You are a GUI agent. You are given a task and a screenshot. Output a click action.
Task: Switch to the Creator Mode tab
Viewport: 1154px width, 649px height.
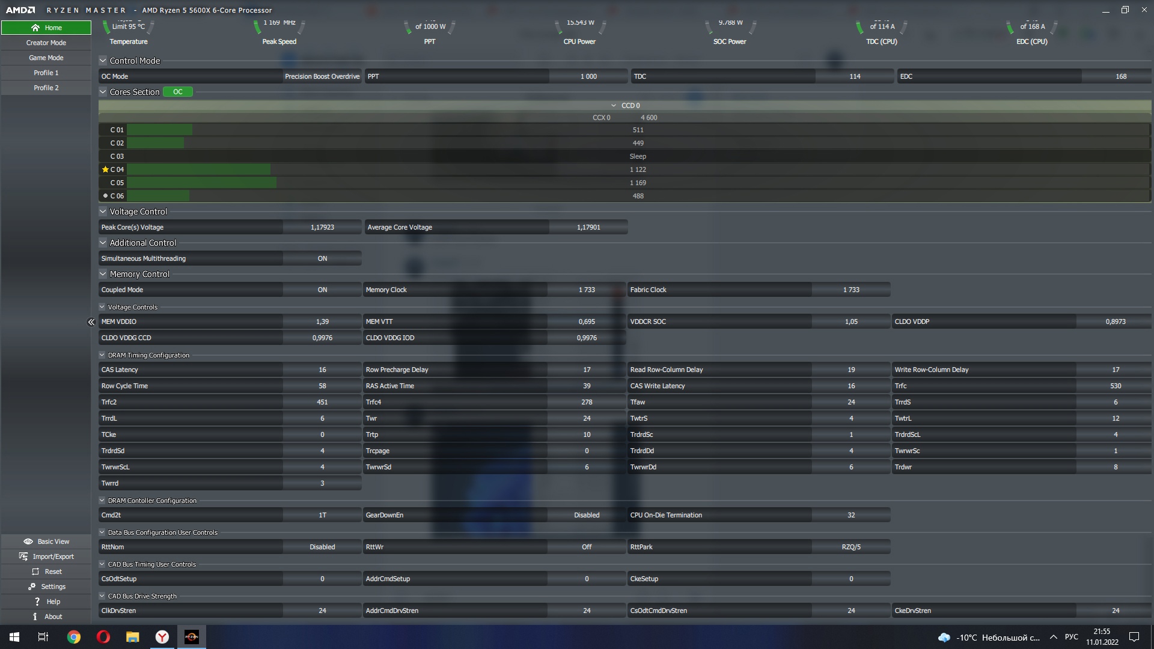click(46, 43)
